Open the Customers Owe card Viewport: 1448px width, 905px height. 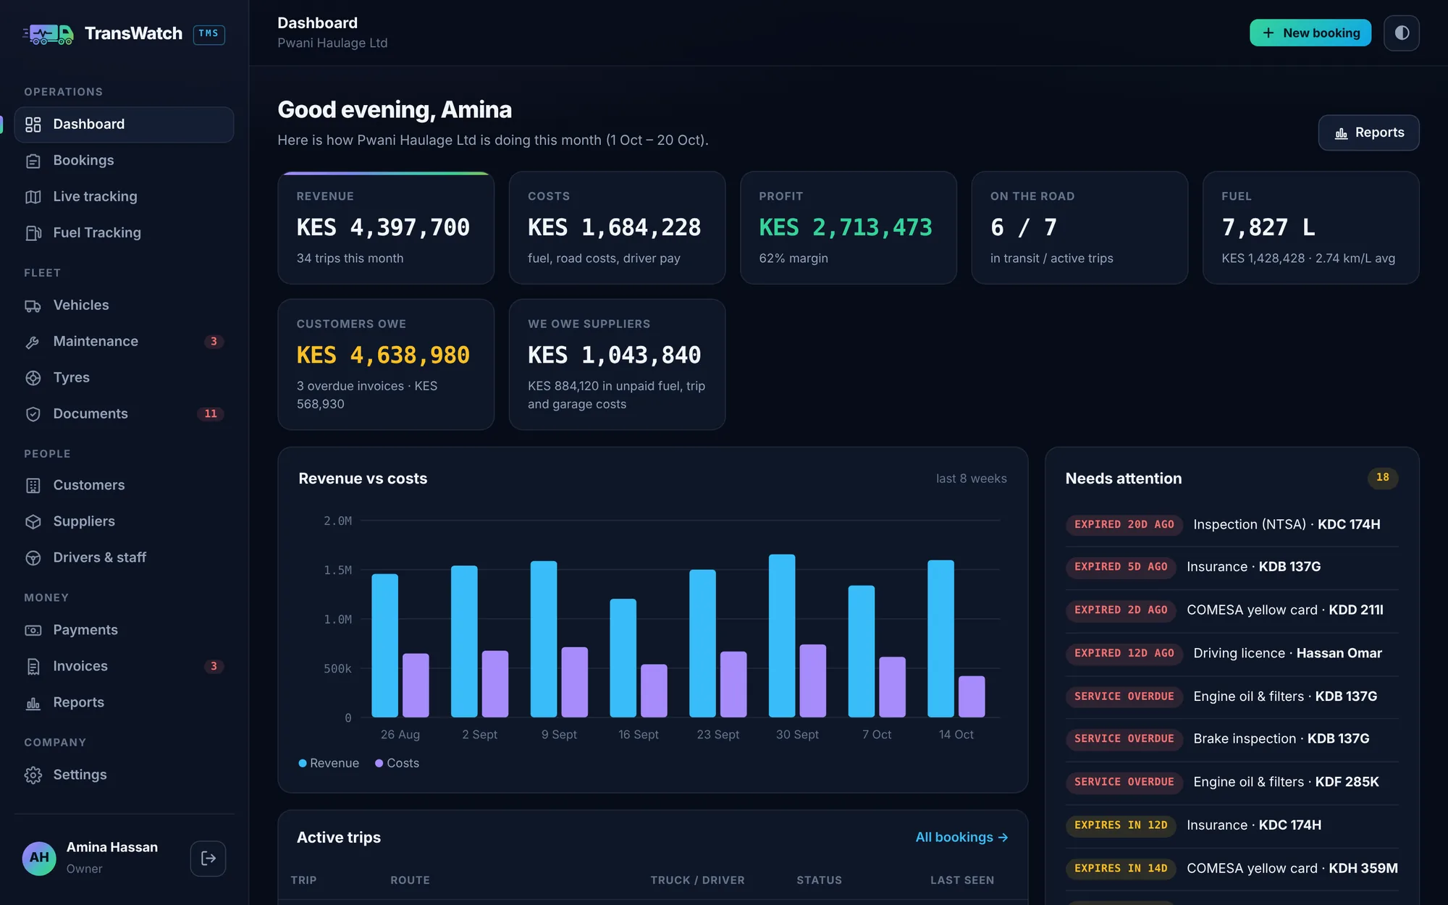coord(386,365)
